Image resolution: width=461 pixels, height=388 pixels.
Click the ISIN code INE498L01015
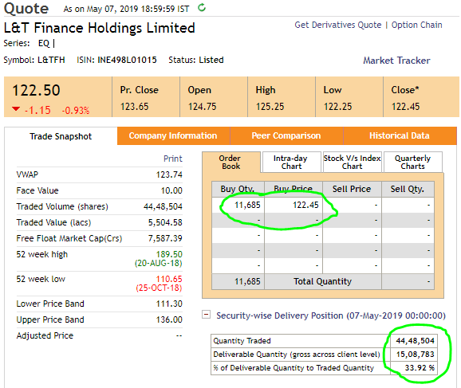coord(127,60)
